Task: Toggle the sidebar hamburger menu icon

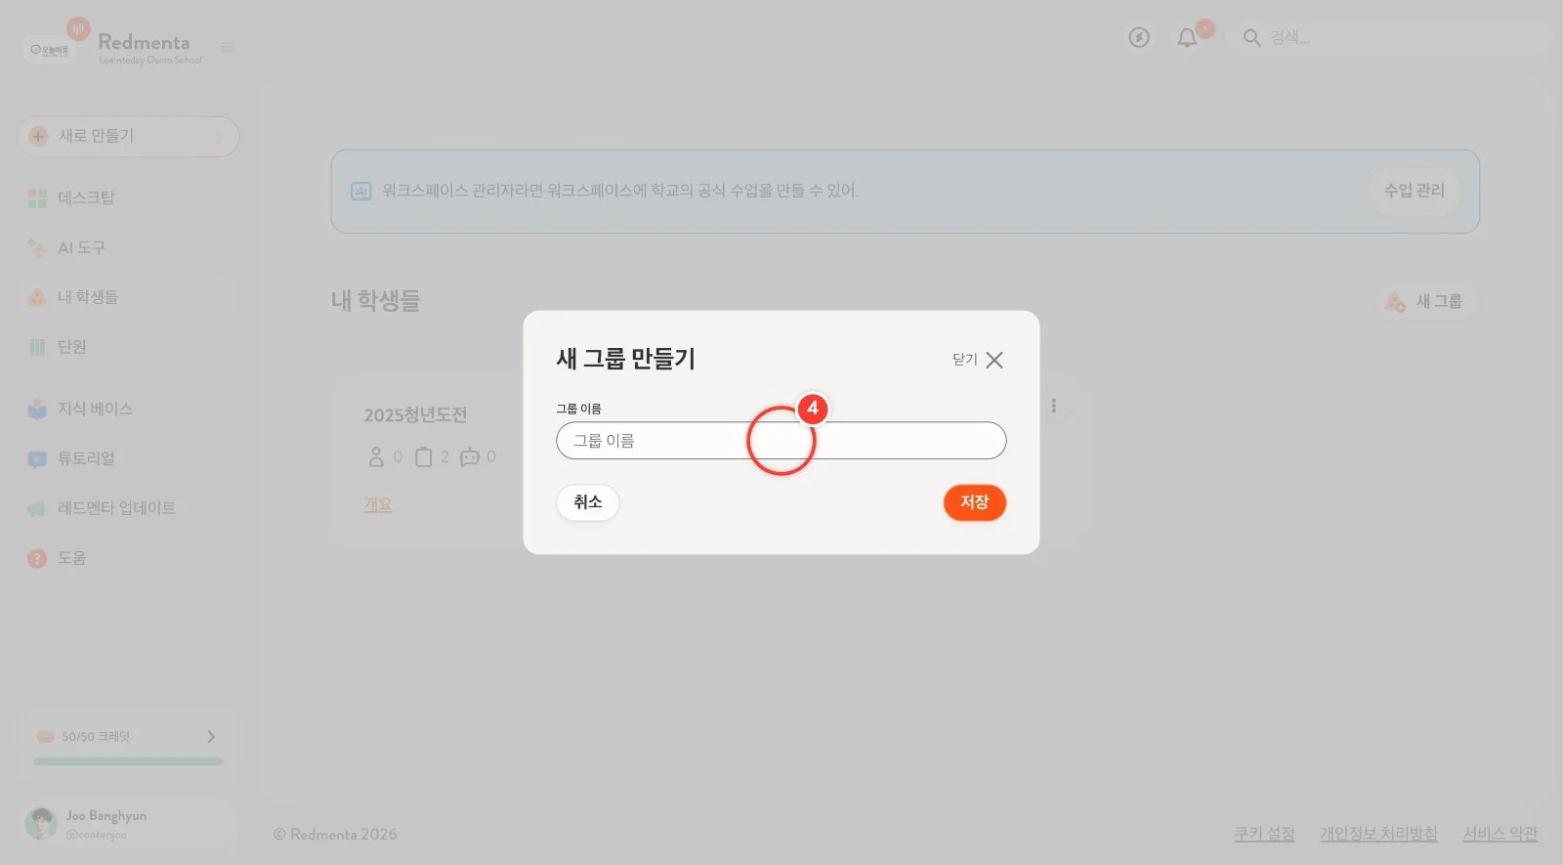Action: pos(227,47)
